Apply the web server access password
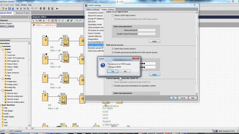Viewport: 239px width, 134px height. pos(154,74)
